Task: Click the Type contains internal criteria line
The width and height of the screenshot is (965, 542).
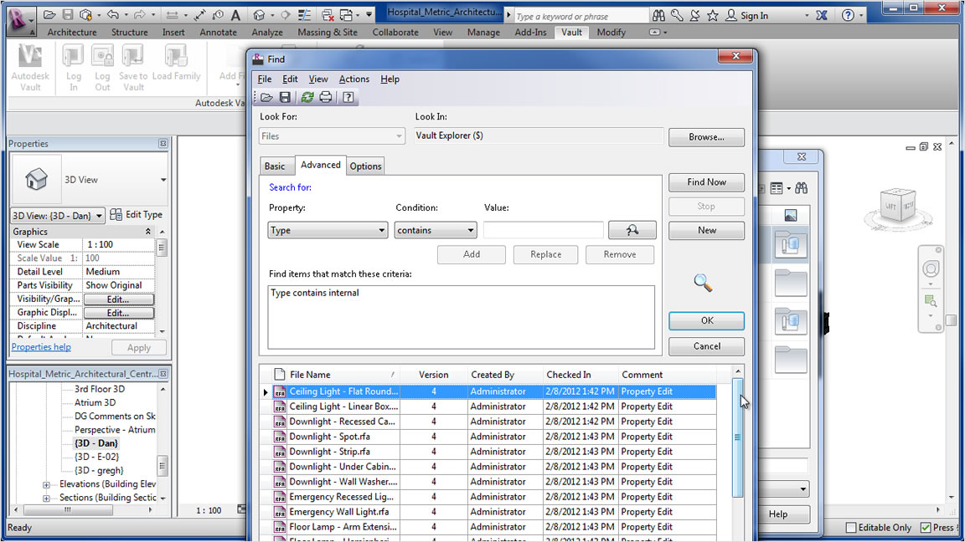Action: tap(314, 293)
